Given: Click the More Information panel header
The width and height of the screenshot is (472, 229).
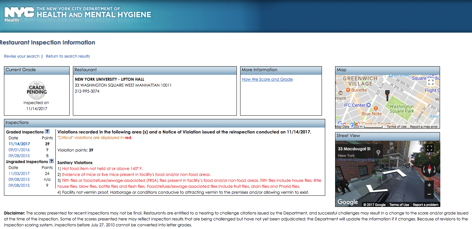Looking at the screenshot, I should 281,70.
